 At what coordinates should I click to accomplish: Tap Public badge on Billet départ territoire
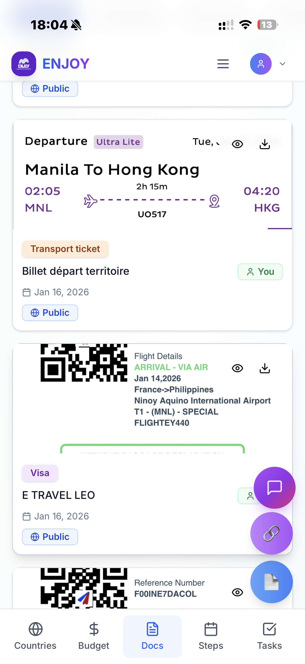pyautogui.click(x=50, y=313)
